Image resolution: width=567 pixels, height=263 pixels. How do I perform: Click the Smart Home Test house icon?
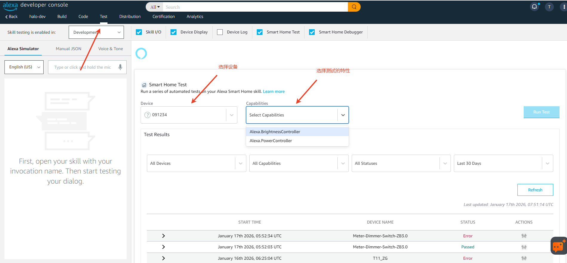[144, 85]
